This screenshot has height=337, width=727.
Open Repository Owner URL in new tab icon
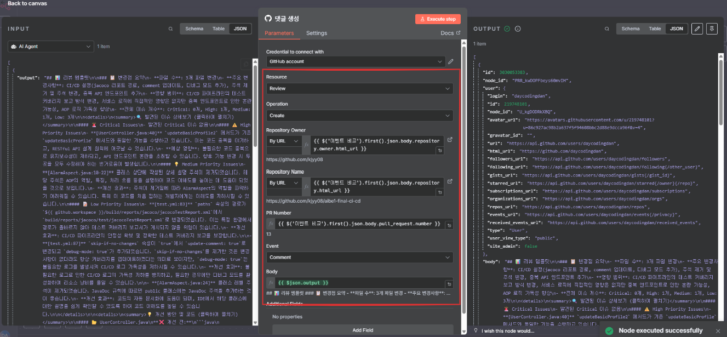pyautogui.click(x=450, y=140)
